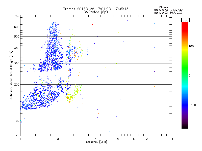The width and height of the screenshot is (202, 151).
Task: Click the colorbar label '100'
Action: click(191, 46)
